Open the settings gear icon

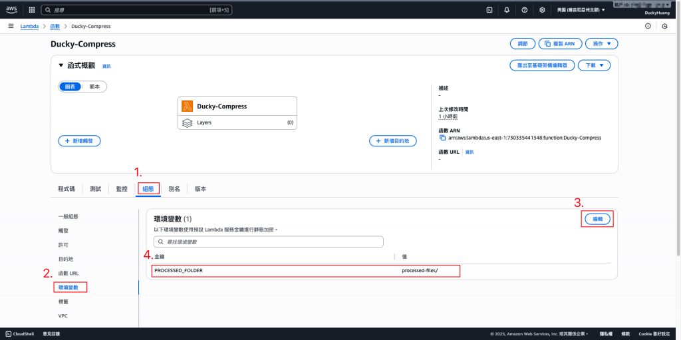click(x=542, y=9)
